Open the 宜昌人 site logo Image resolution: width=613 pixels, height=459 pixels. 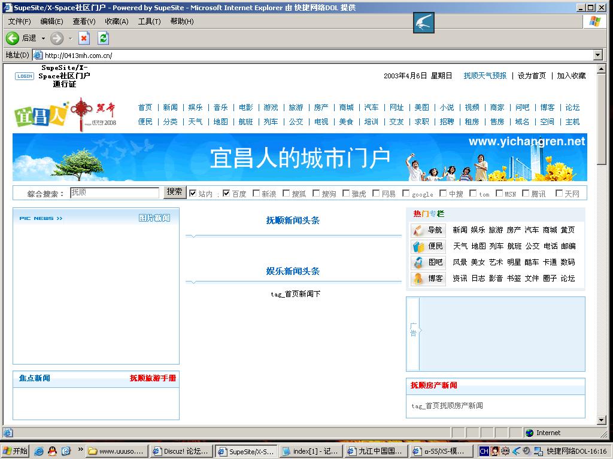(41, 114)
